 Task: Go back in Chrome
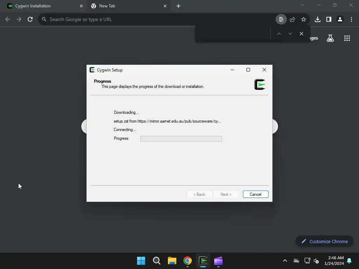8,20
